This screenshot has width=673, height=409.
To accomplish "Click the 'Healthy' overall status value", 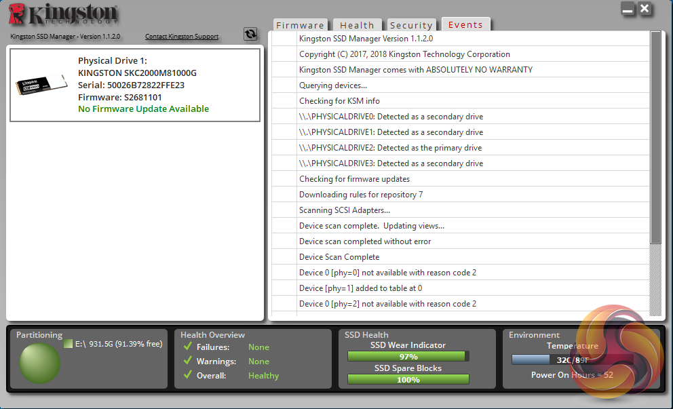I will pos(263,376).
